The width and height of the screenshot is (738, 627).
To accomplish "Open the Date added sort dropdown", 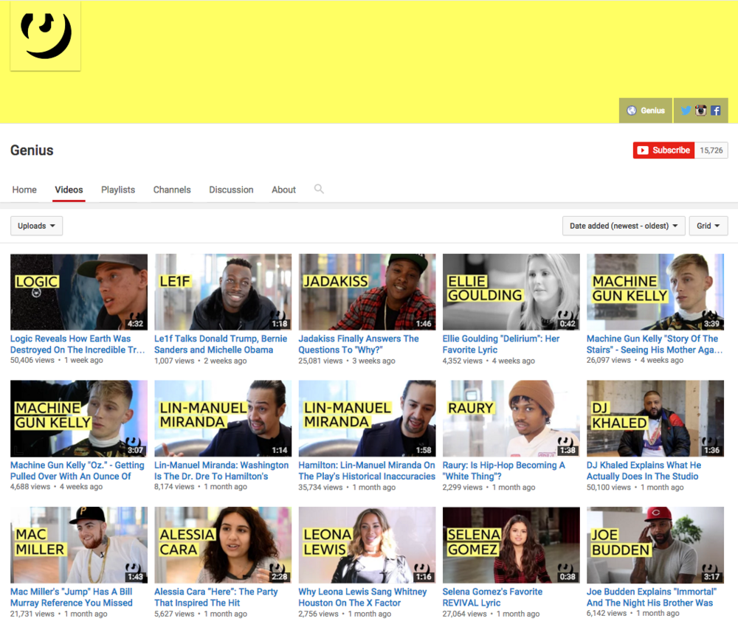I will tap(623, 226).
